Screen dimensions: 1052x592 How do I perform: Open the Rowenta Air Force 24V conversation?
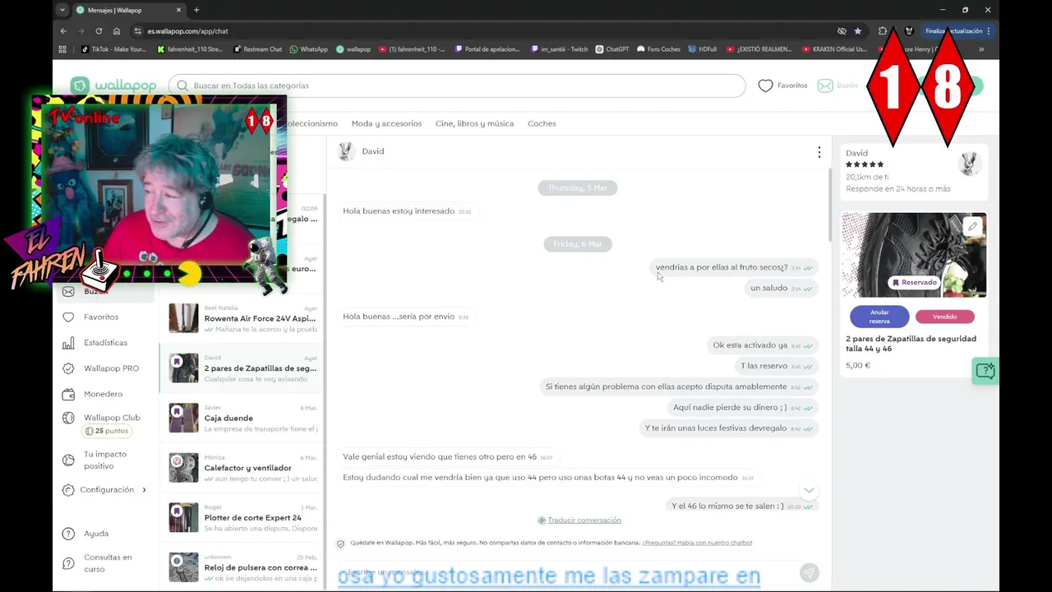(242, 318)
